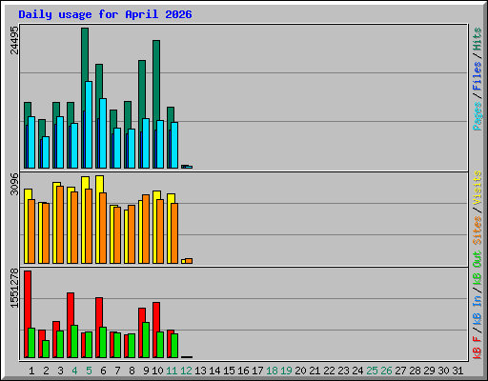Click green day 18 label
The width and height of the screenshot is (488, 381).
point(272,371)
